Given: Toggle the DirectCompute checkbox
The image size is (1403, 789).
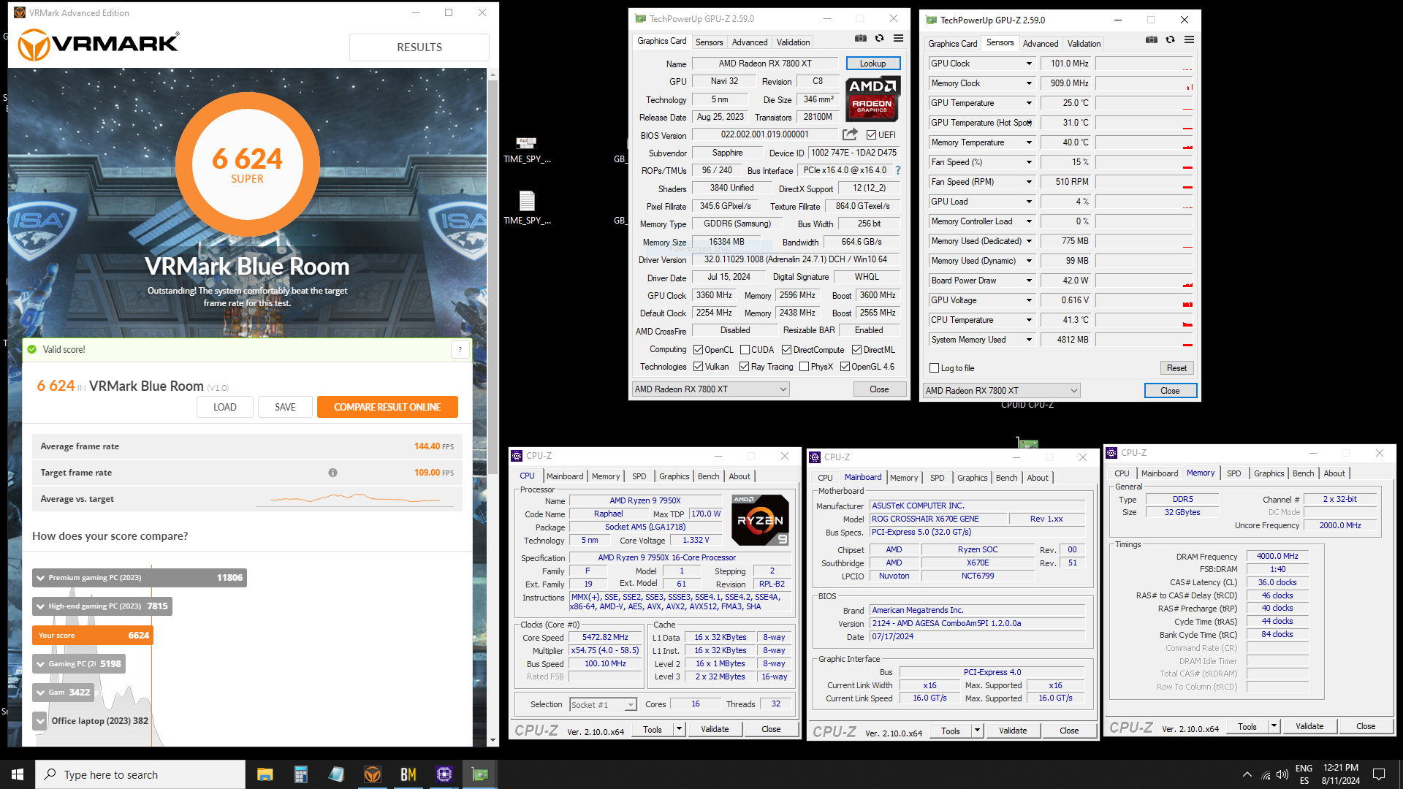Looking at the screenshot, I should [786, 350].
